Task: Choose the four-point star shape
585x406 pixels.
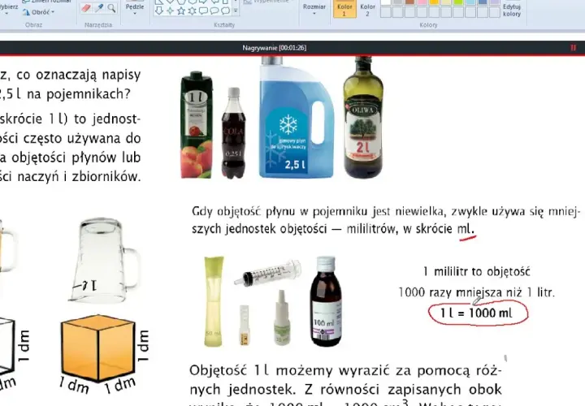Action: click(x=170, y=11)
